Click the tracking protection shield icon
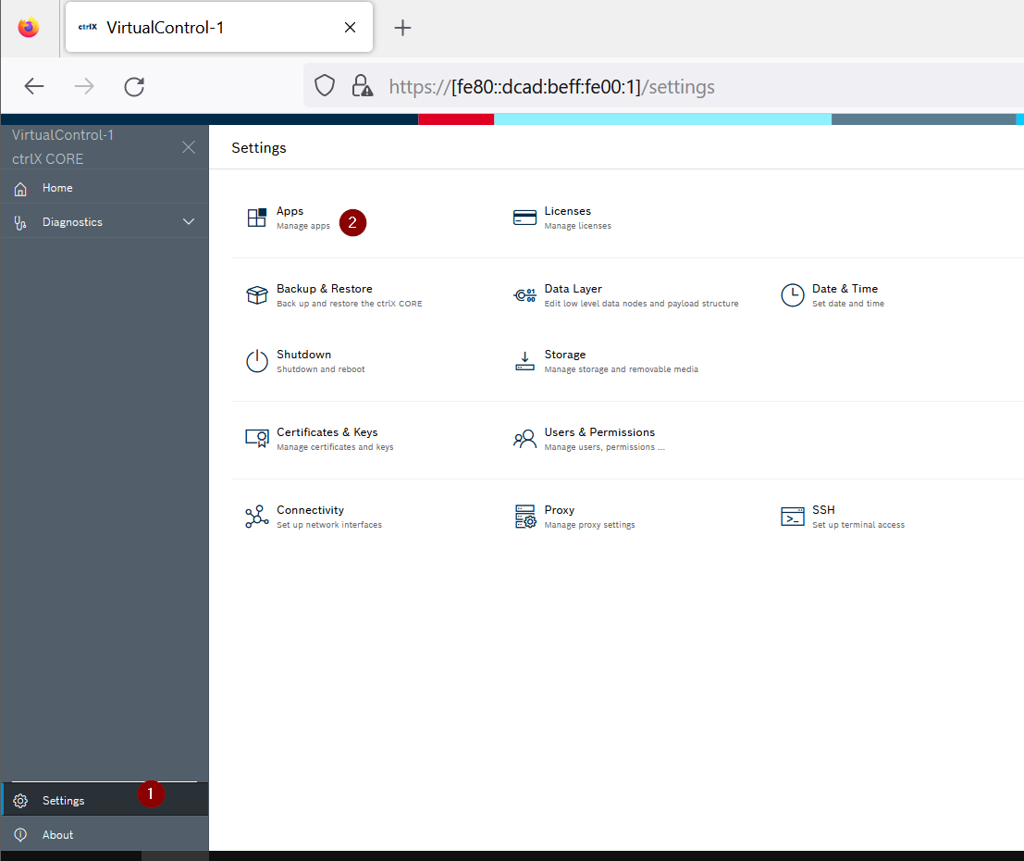This screenshot has height=861, width=1024. [x=325, y=86]
